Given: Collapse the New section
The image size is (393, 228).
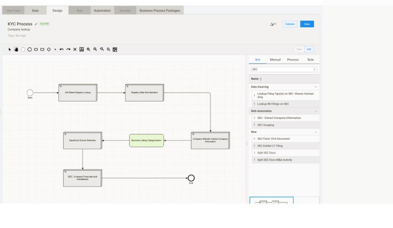Looking at the screenshot, I should pos(315,132).
